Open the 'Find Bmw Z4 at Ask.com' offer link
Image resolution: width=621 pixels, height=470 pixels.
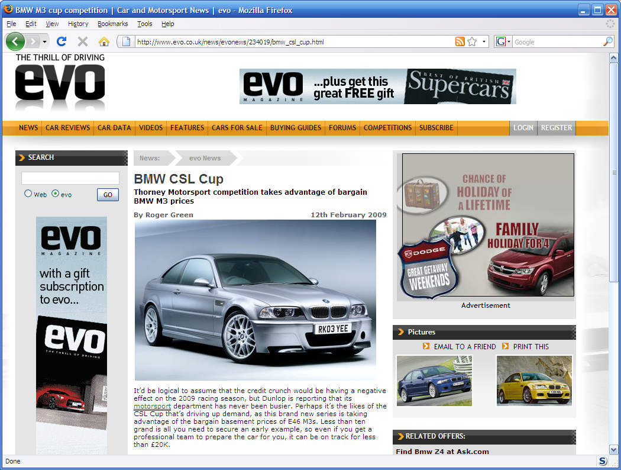pos(442,452)
